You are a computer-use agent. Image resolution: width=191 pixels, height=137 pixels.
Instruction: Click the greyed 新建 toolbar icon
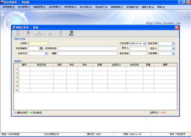point(18,33)
